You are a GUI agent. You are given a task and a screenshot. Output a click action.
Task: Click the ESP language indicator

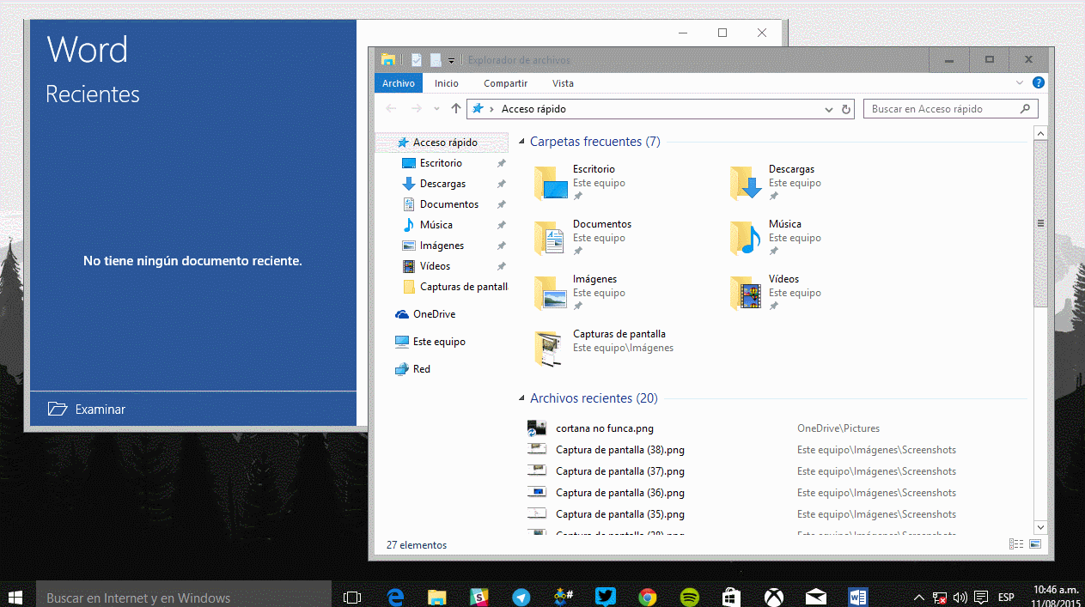coord(1006,598)
